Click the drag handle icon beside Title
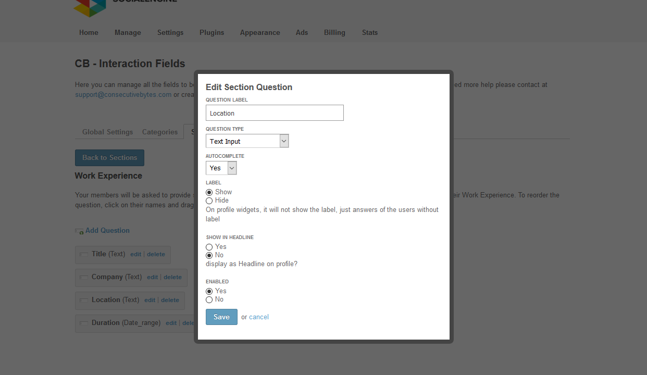Viewport: 647px width, 375px height. click(83, 255)
